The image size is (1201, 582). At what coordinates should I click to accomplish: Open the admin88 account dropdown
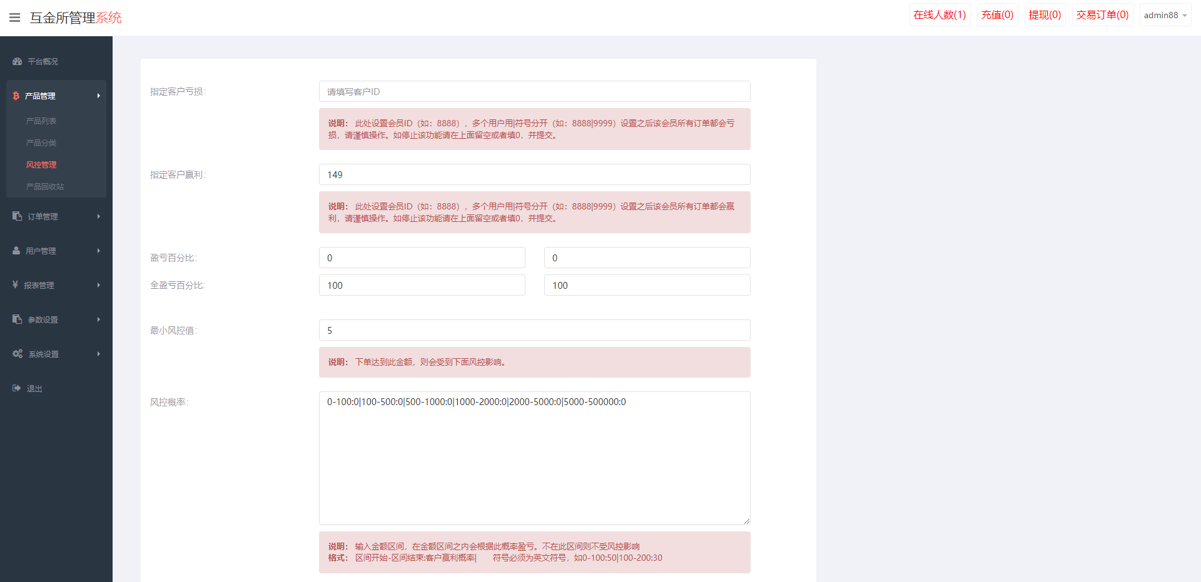[x=1165, y=15]
